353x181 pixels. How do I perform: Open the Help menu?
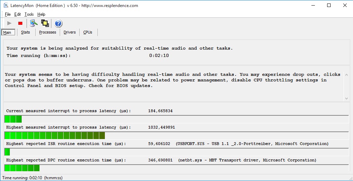pyautogui.click(x=42, y=14)
